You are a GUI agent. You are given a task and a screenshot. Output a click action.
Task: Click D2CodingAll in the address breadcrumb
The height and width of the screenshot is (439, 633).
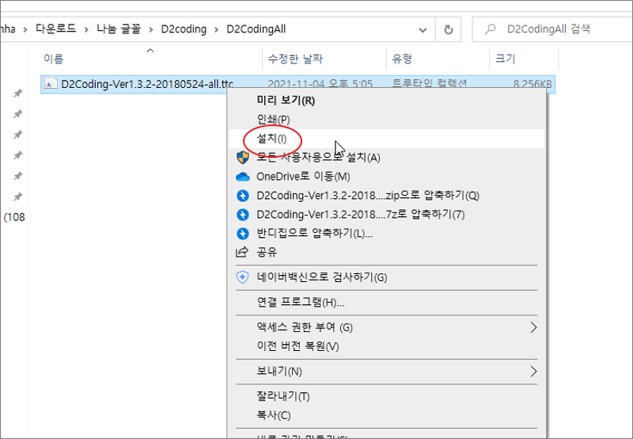click(x=256, y=29)
